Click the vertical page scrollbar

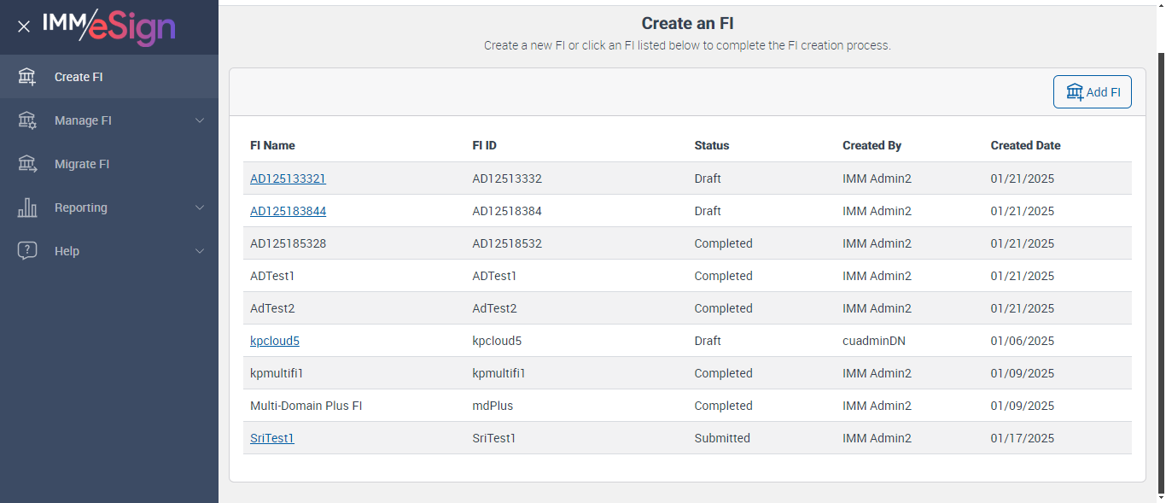[x=1160, y=256]
